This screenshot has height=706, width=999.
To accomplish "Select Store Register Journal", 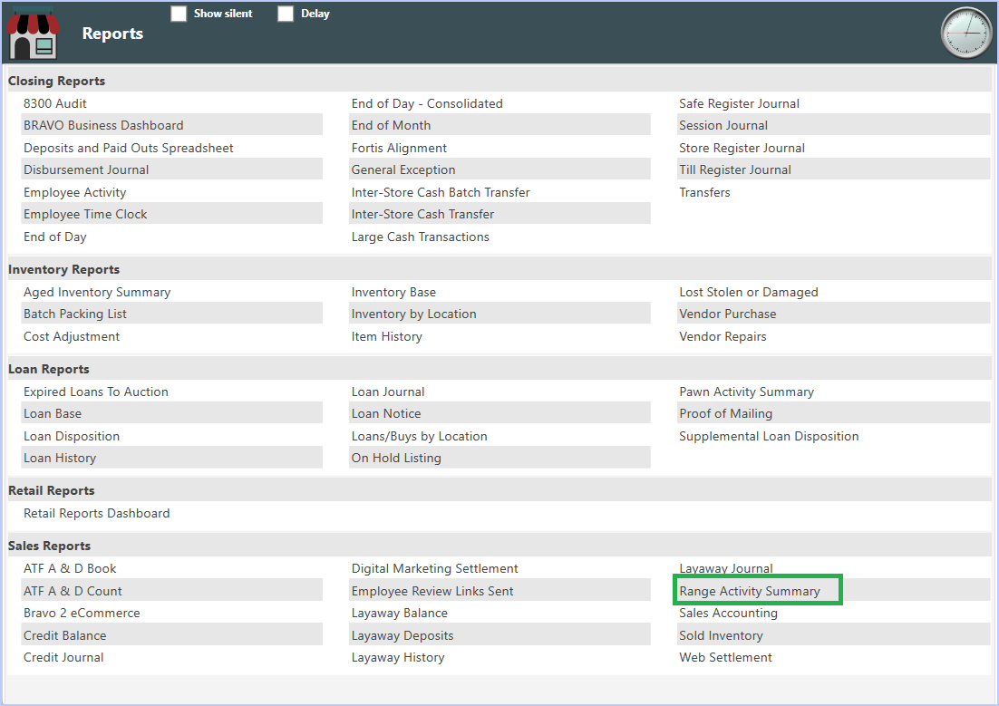I will pyautogui.click(x=742, y=148).
